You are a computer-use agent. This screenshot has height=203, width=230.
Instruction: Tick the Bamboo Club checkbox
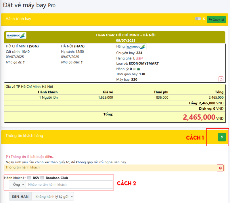(42, 178)
